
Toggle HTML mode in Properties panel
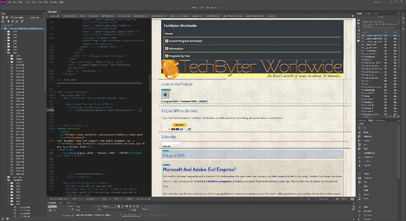tap(53, 207)
